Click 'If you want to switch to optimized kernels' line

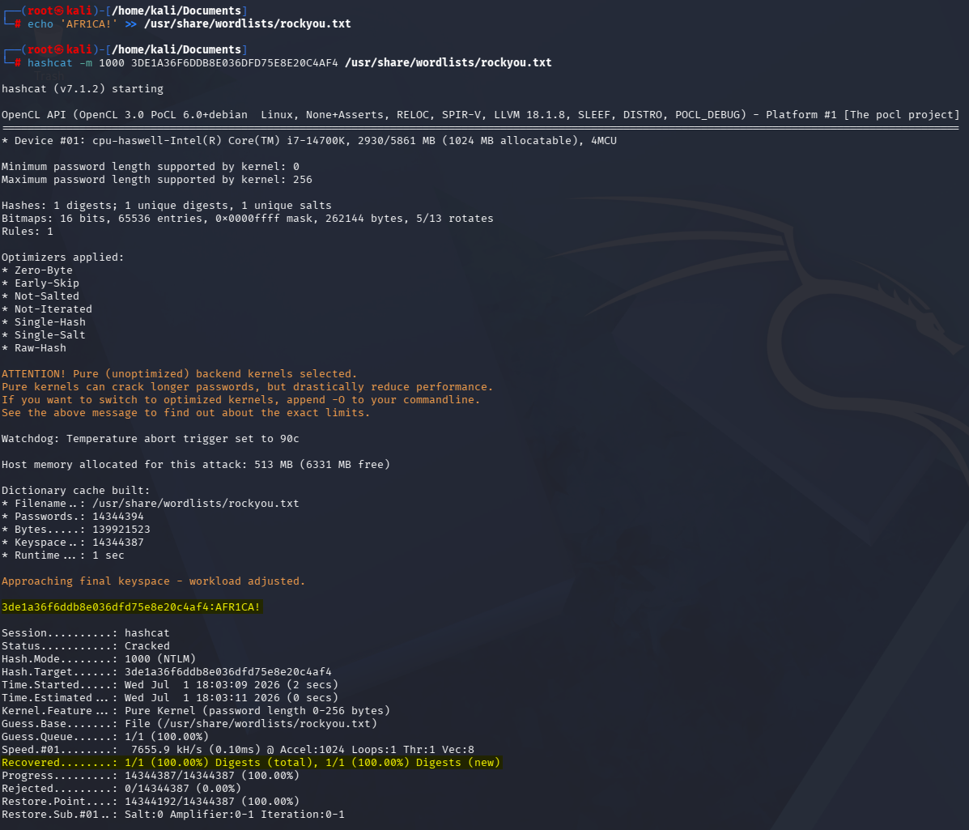pos(241,401)
